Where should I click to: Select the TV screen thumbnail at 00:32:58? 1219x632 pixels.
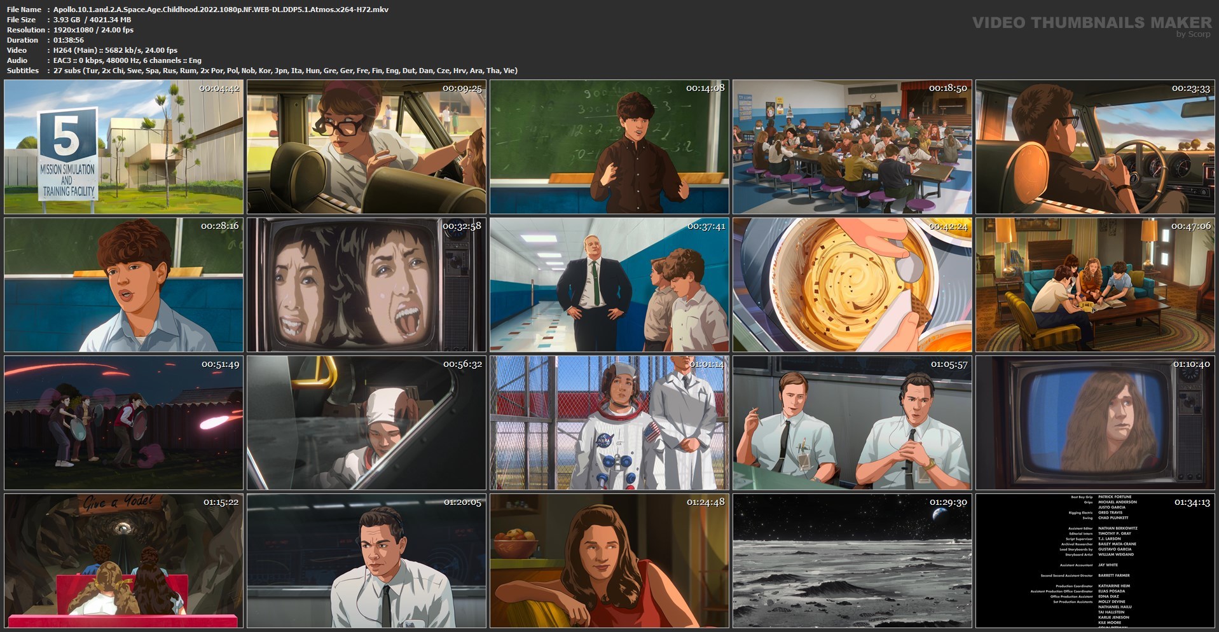click(366, 285)
